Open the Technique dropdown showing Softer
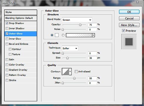 coord(70,48)
